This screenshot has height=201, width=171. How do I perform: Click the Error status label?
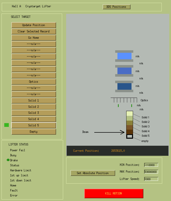[x=14, y=195]
